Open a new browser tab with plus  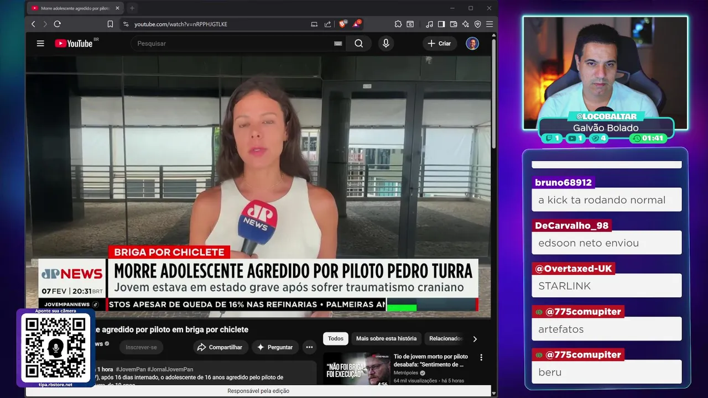[x=132, y=8]
